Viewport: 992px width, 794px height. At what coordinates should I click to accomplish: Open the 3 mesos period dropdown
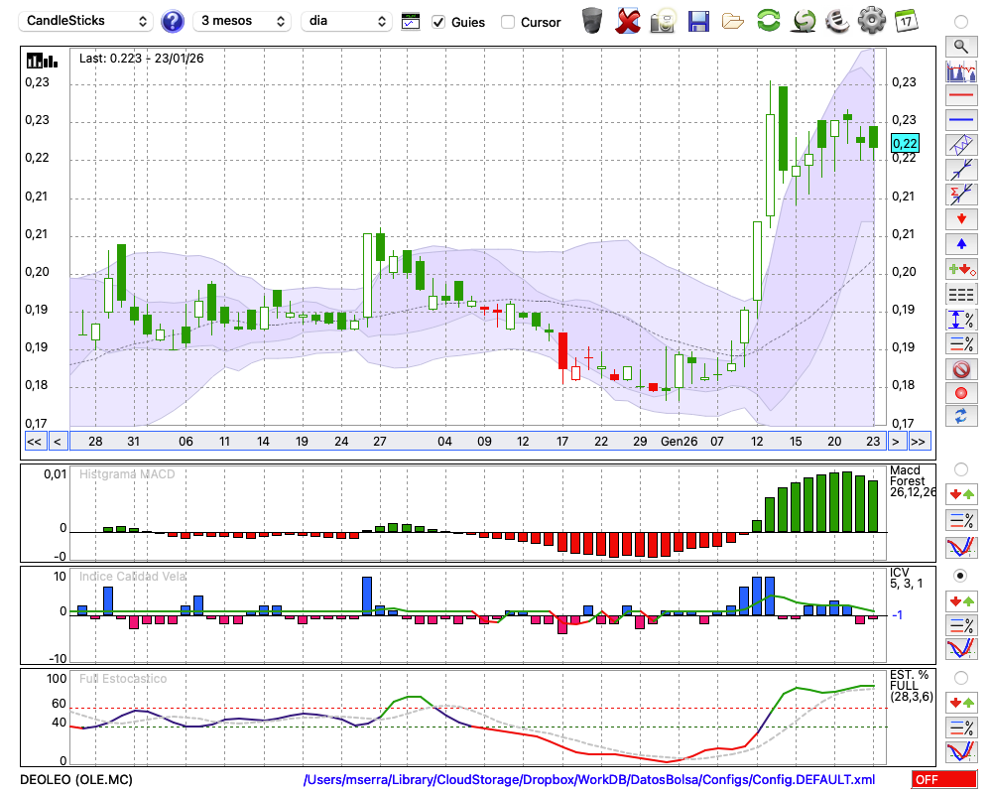point(241,21)
